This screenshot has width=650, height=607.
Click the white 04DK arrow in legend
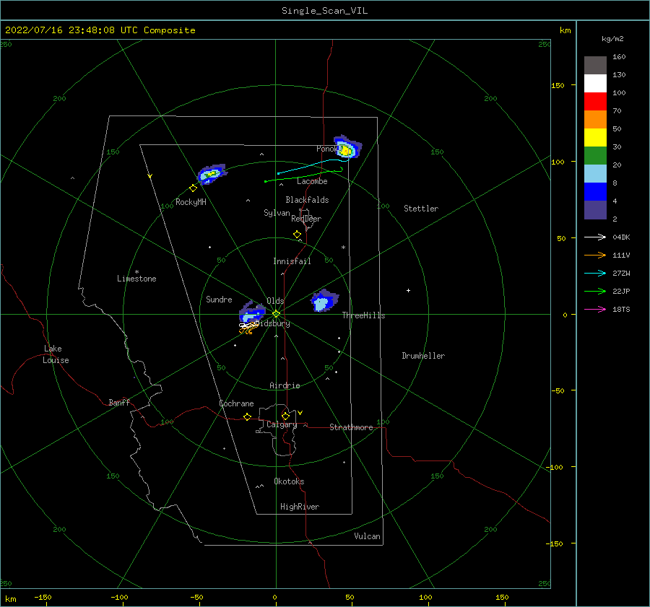pos(595,237)
